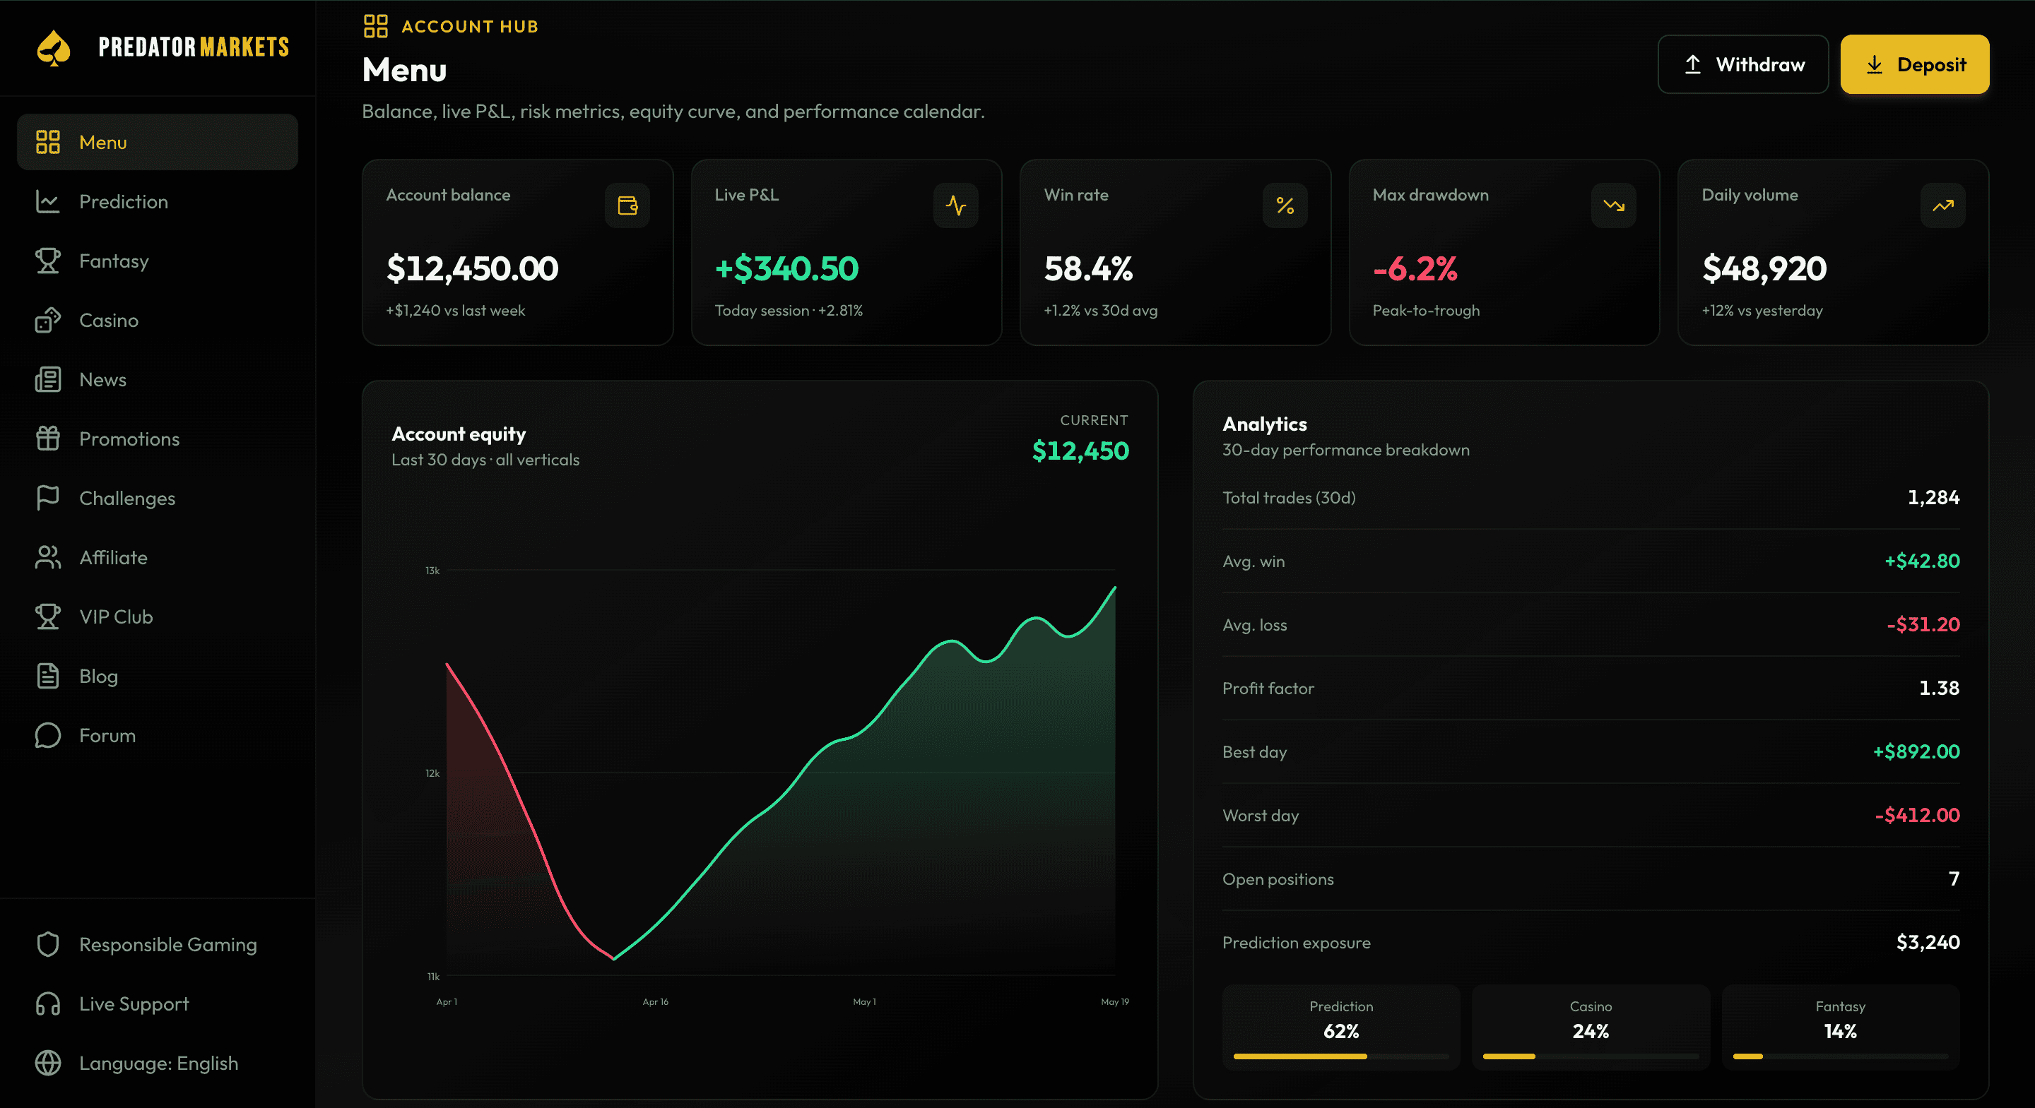The width and height of the screenshot is (2035, 1108).
Task: Click the Prediction exposure value $3,240
Action: point(1928,942)
